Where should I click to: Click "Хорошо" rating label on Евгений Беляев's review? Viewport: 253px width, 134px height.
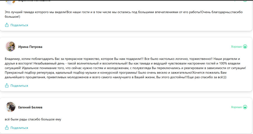(236, 107)
